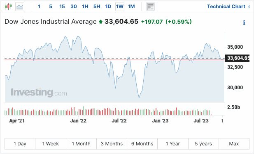This screenshot has height=154, width=254.
Task: Click the 30,000 axis label
Action: [235, 88]
